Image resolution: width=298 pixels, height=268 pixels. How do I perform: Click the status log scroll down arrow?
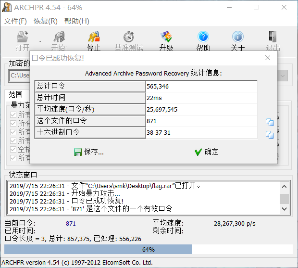[285, 209]
